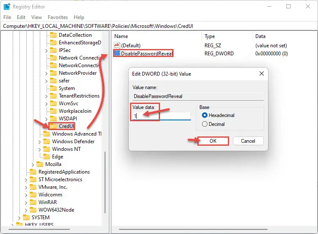Close the Edit DWORD dialog with X
The image size is (318, 234).
(262, 73)
